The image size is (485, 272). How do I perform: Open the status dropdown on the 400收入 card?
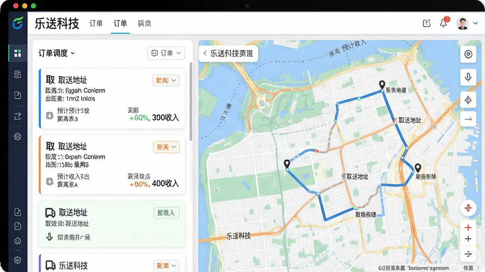(166, 147)
